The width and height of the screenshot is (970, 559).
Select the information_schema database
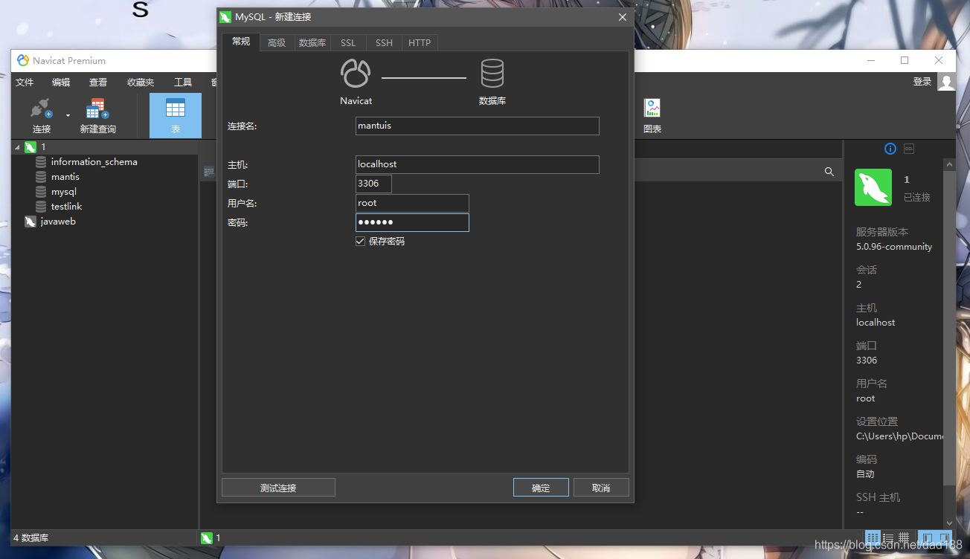point(94,162)
